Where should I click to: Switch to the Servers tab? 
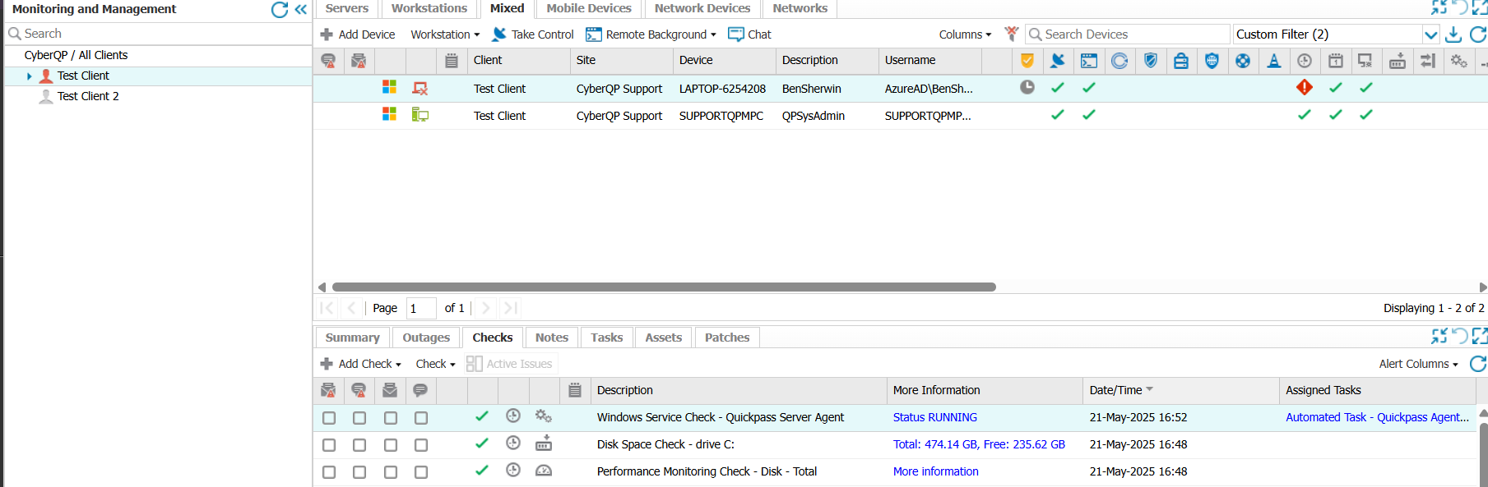pos(347,8)
